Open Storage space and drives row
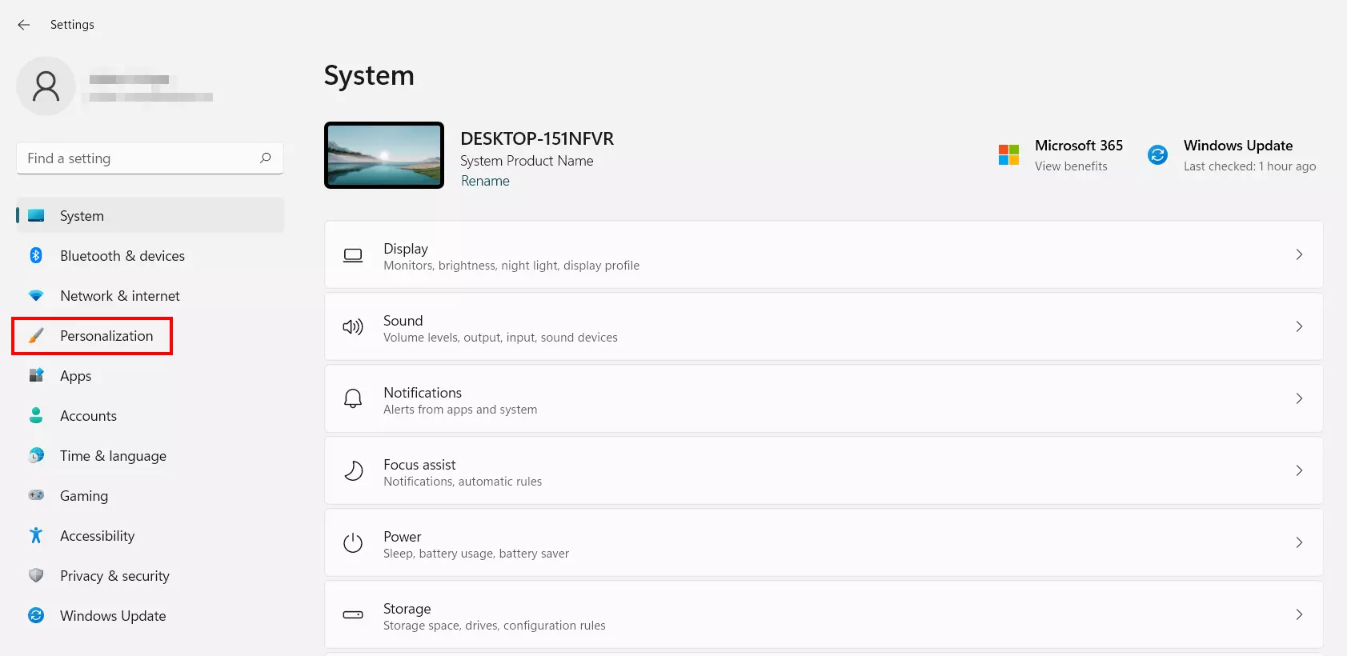 [824, 614]
